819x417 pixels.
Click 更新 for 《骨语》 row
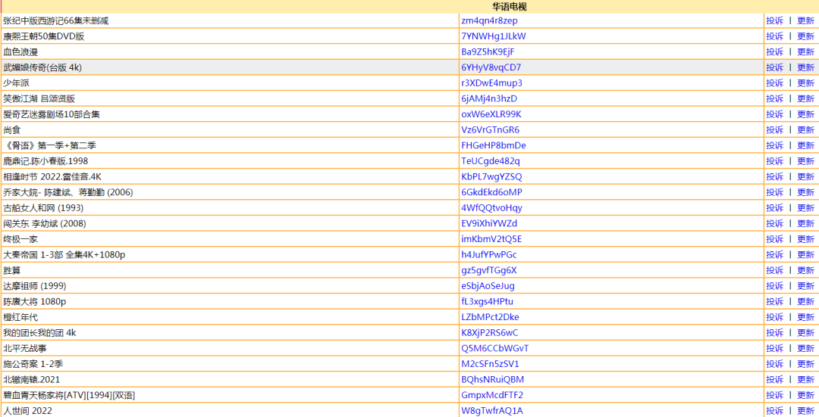tap(805, 145)
